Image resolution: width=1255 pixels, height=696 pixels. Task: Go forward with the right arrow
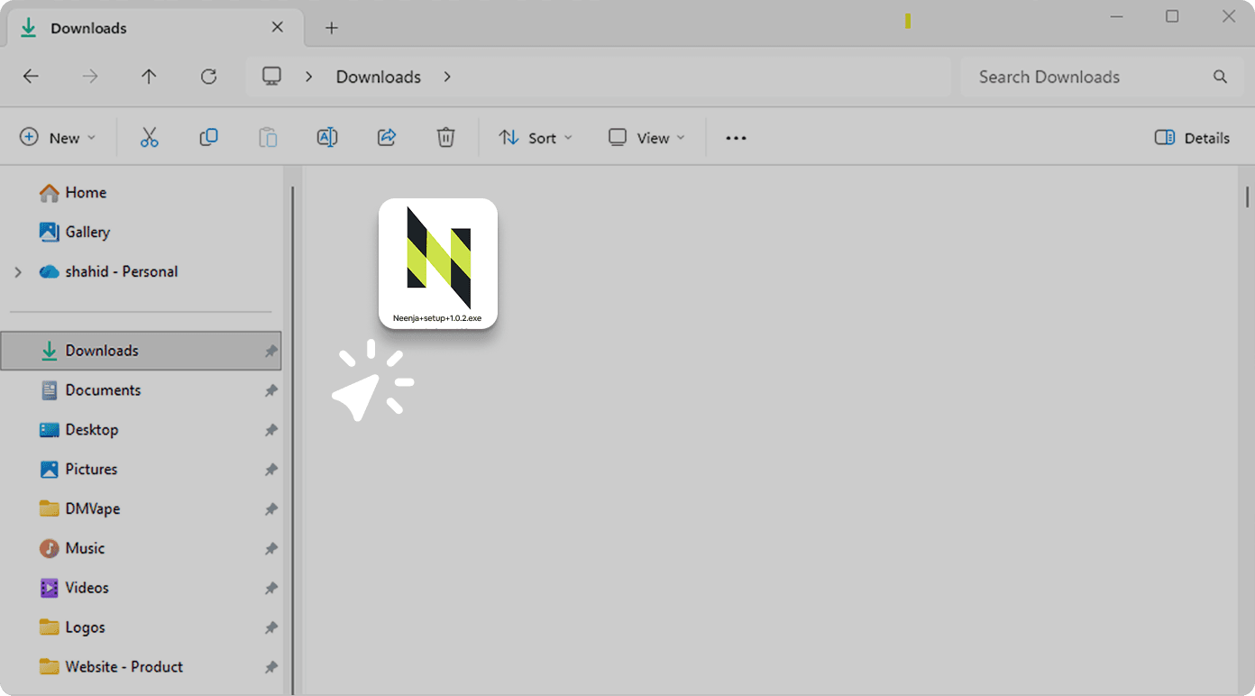[90, 77]
